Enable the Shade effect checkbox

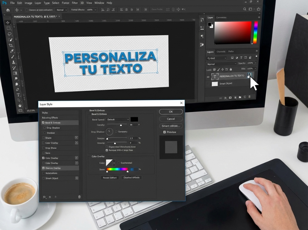pos(43,138)
